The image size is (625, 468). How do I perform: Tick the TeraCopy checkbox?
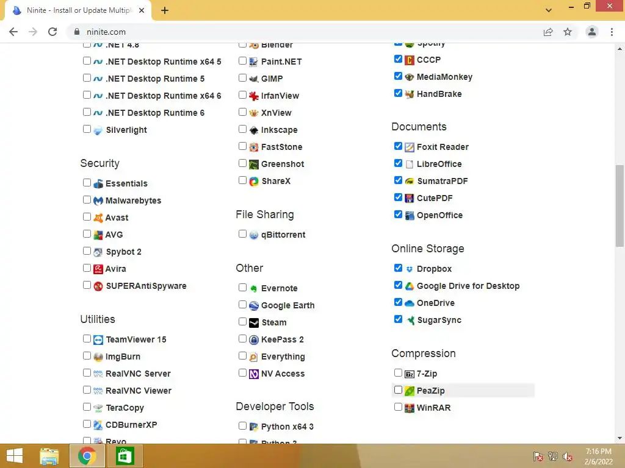(x=87, y=407)
